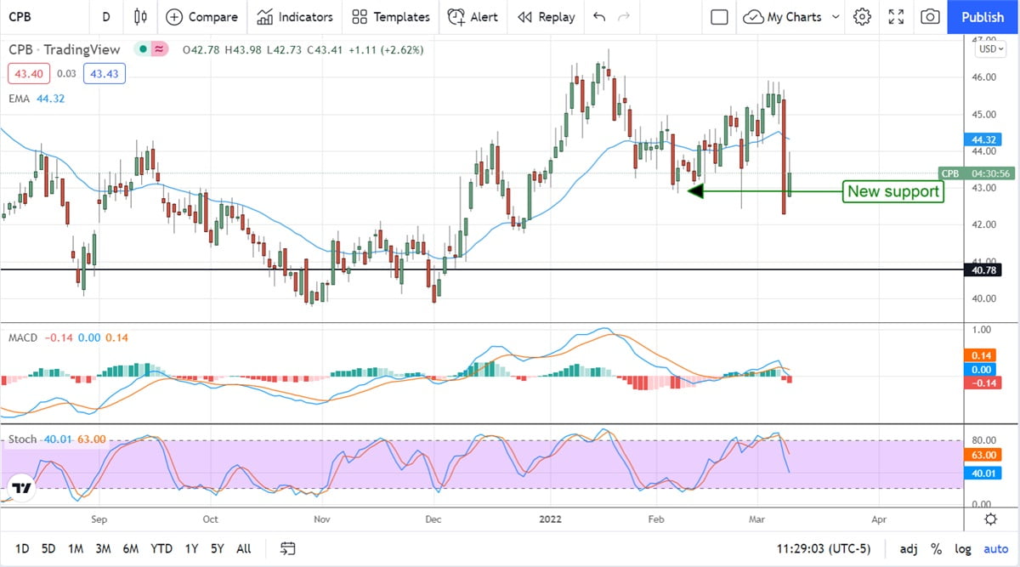Click the New support annotation label

pyautogui.click(x=893, y=191)
